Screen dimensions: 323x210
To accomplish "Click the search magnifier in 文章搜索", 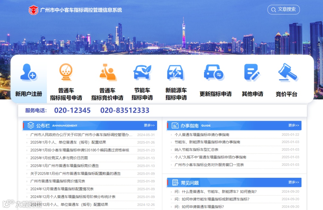I will click(x=273, y=10).
